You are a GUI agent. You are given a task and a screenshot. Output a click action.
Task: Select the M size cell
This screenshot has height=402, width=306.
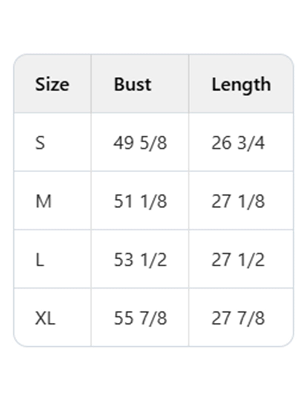pyautogui.click(x=44, y=201)
